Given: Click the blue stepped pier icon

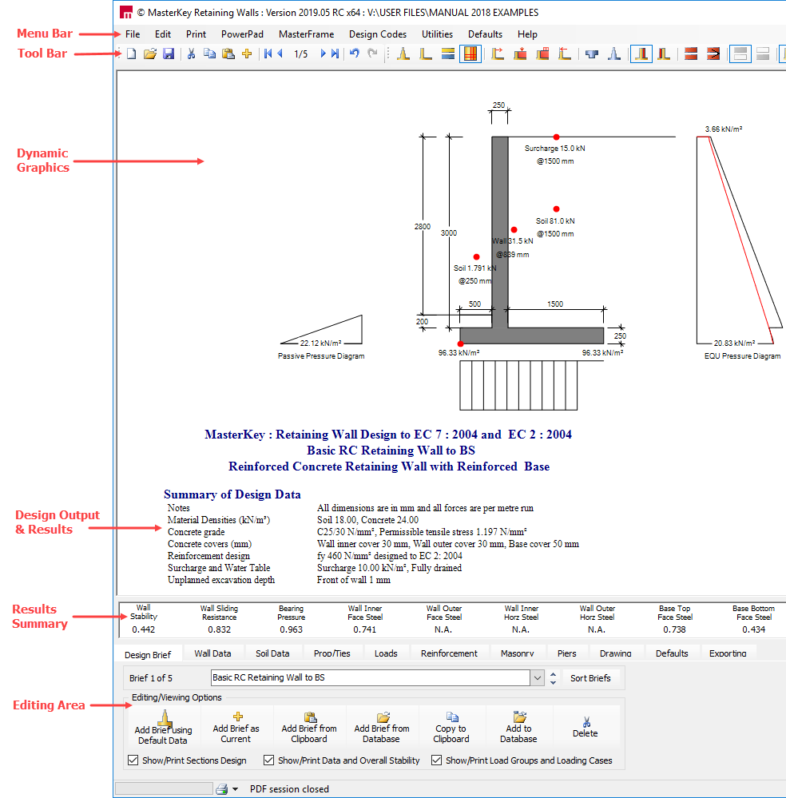Looking at the screenshot, I should (614, 54).
